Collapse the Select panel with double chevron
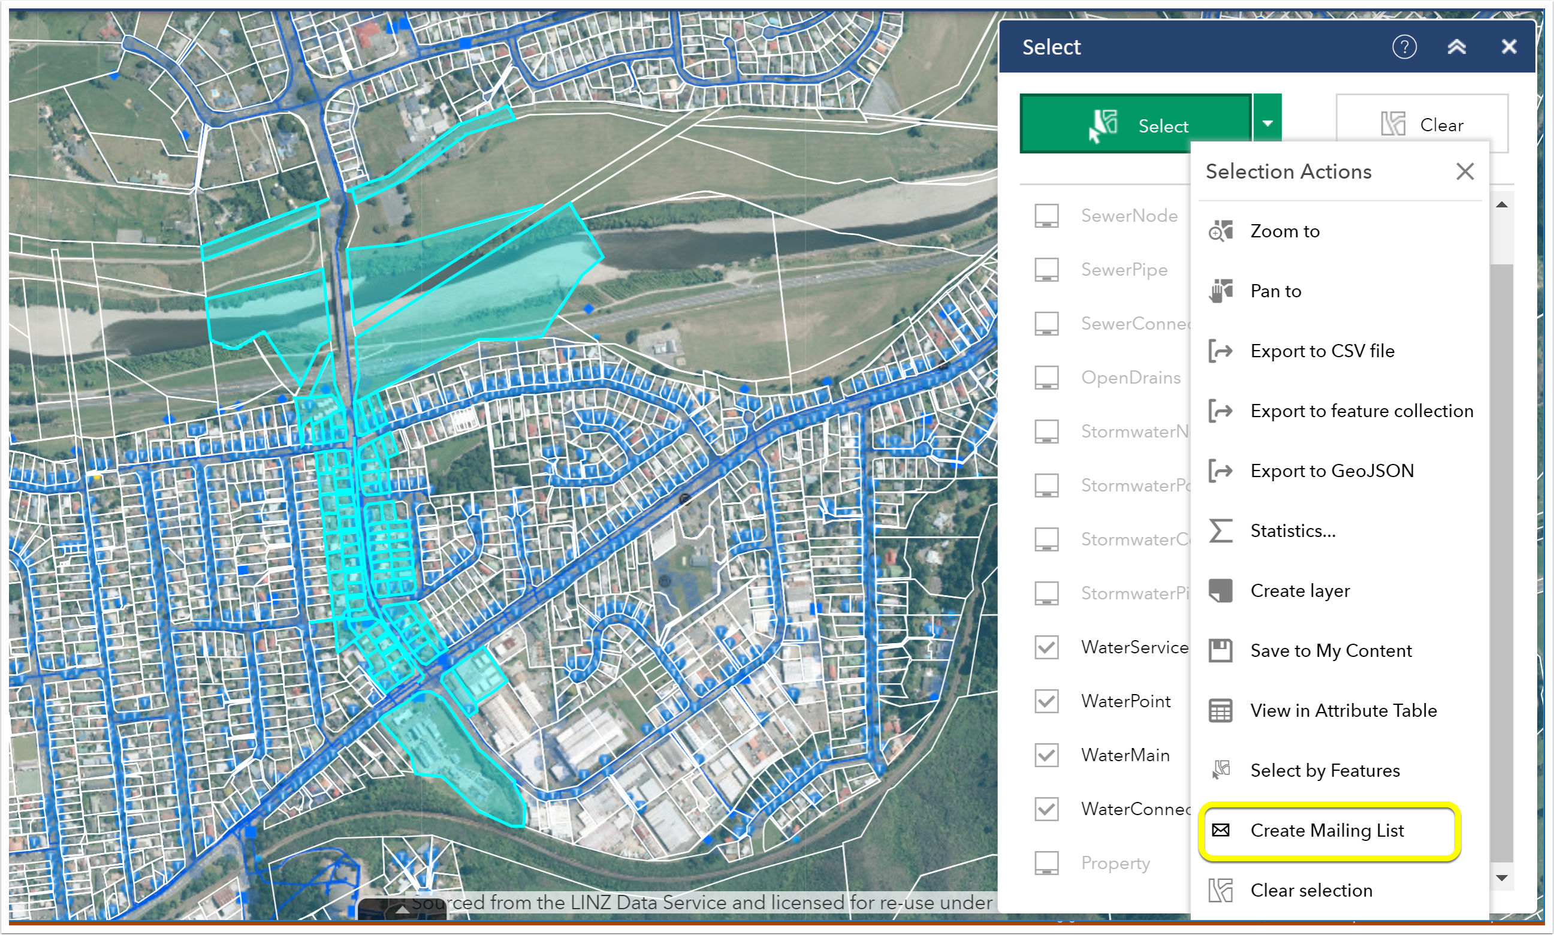The width and height of the screenshot is (1554, 935). point(1456,47)
